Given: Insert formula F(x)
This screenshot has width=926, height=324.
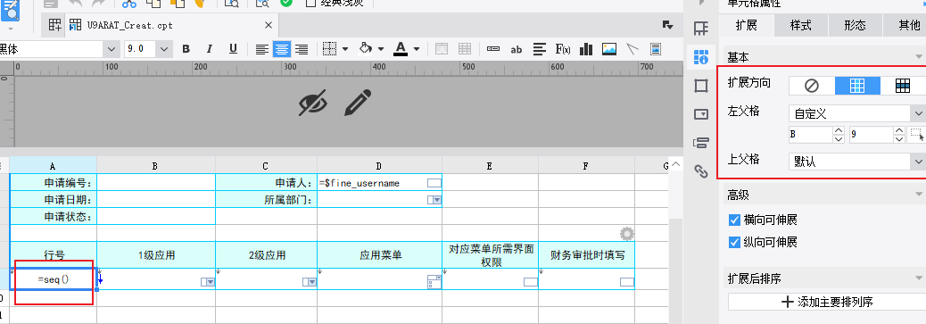Looking at the screenshot, I should point(563,49).
